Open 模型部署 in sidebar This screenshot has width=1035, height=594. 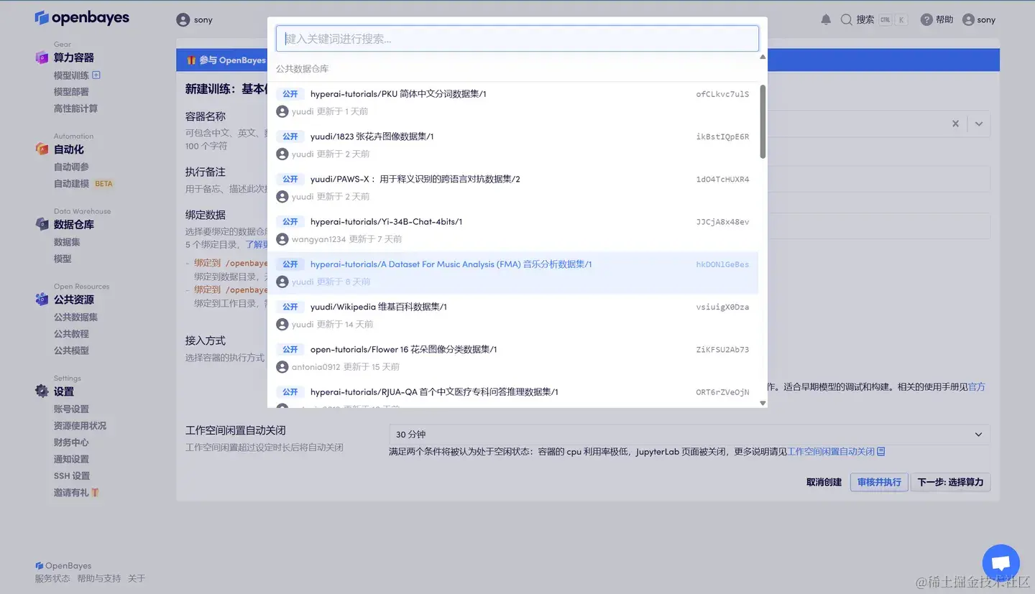click(71, 92)
